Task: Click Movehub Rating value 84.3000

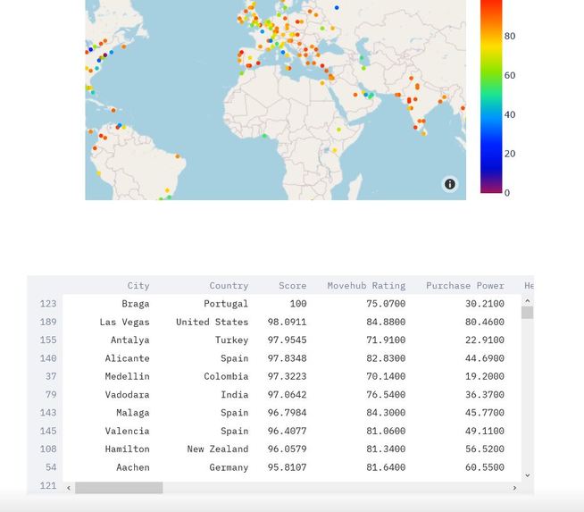Action: 386,413
